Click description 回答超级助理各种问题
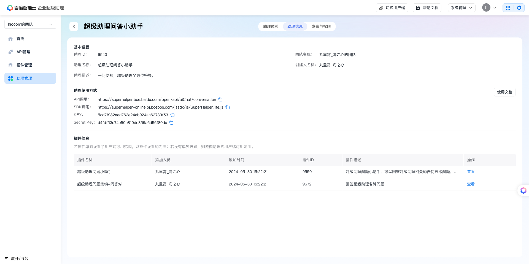The width and height of the screenshot is (529, 264). [365, 184]
